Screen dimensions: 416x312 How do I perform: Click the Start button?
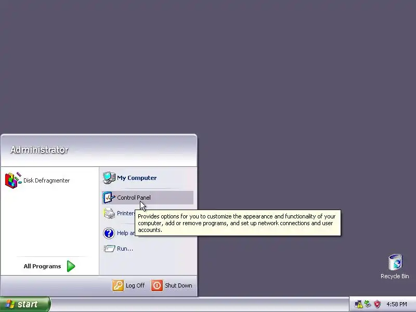[25, 304]
